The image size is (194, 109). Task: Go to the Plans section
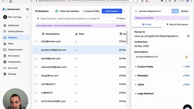pyautogui.click(x=11, y=44)
